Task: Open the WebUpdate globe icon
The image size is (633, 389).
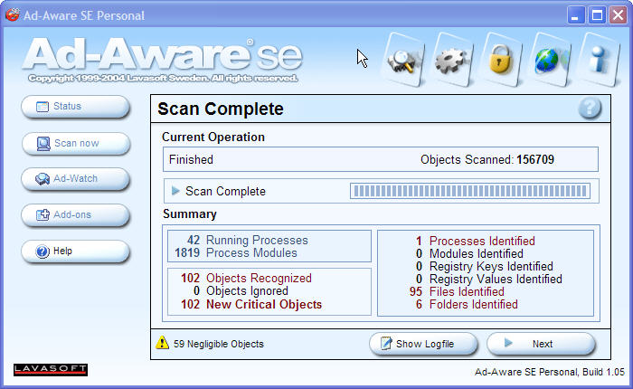Action: 549,61
